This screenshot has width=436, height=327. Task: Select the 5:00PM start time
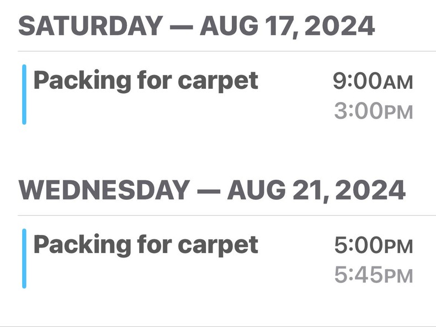[x=373, y=245]
